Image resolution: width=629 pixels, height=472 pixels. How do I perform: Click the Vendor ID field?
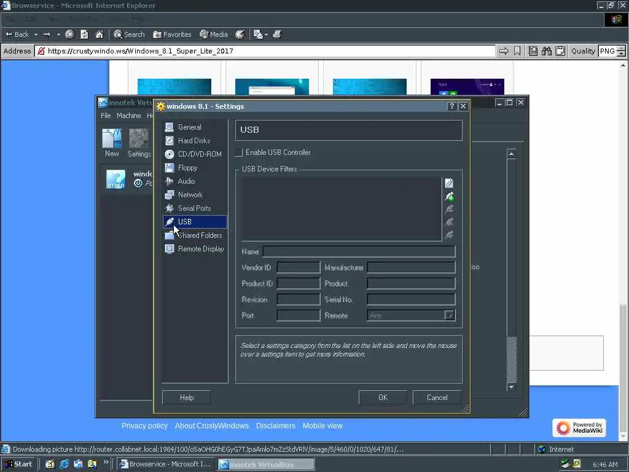[299, 267]
